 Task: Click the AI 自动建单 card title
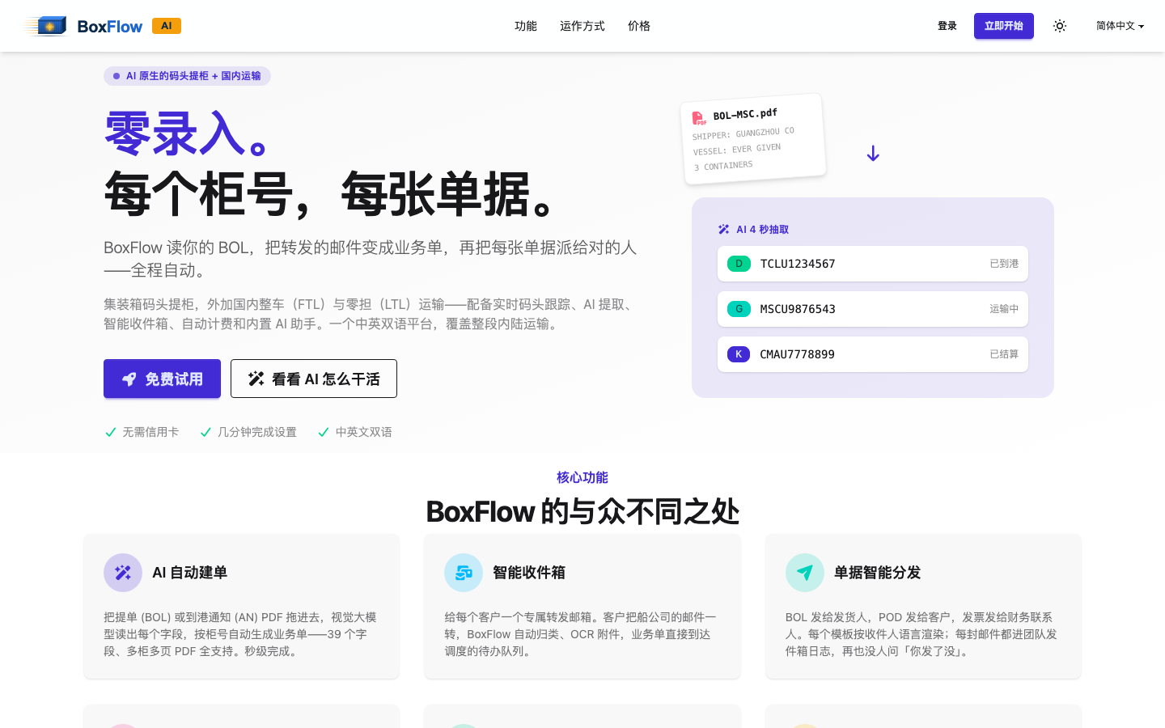[x=190, y=573]
